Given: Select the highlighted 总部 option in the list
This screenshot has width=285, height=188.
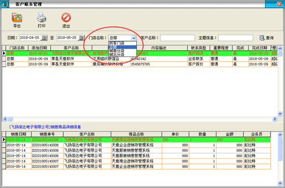Looking at the screenshot, I should (x=122, y=47).
